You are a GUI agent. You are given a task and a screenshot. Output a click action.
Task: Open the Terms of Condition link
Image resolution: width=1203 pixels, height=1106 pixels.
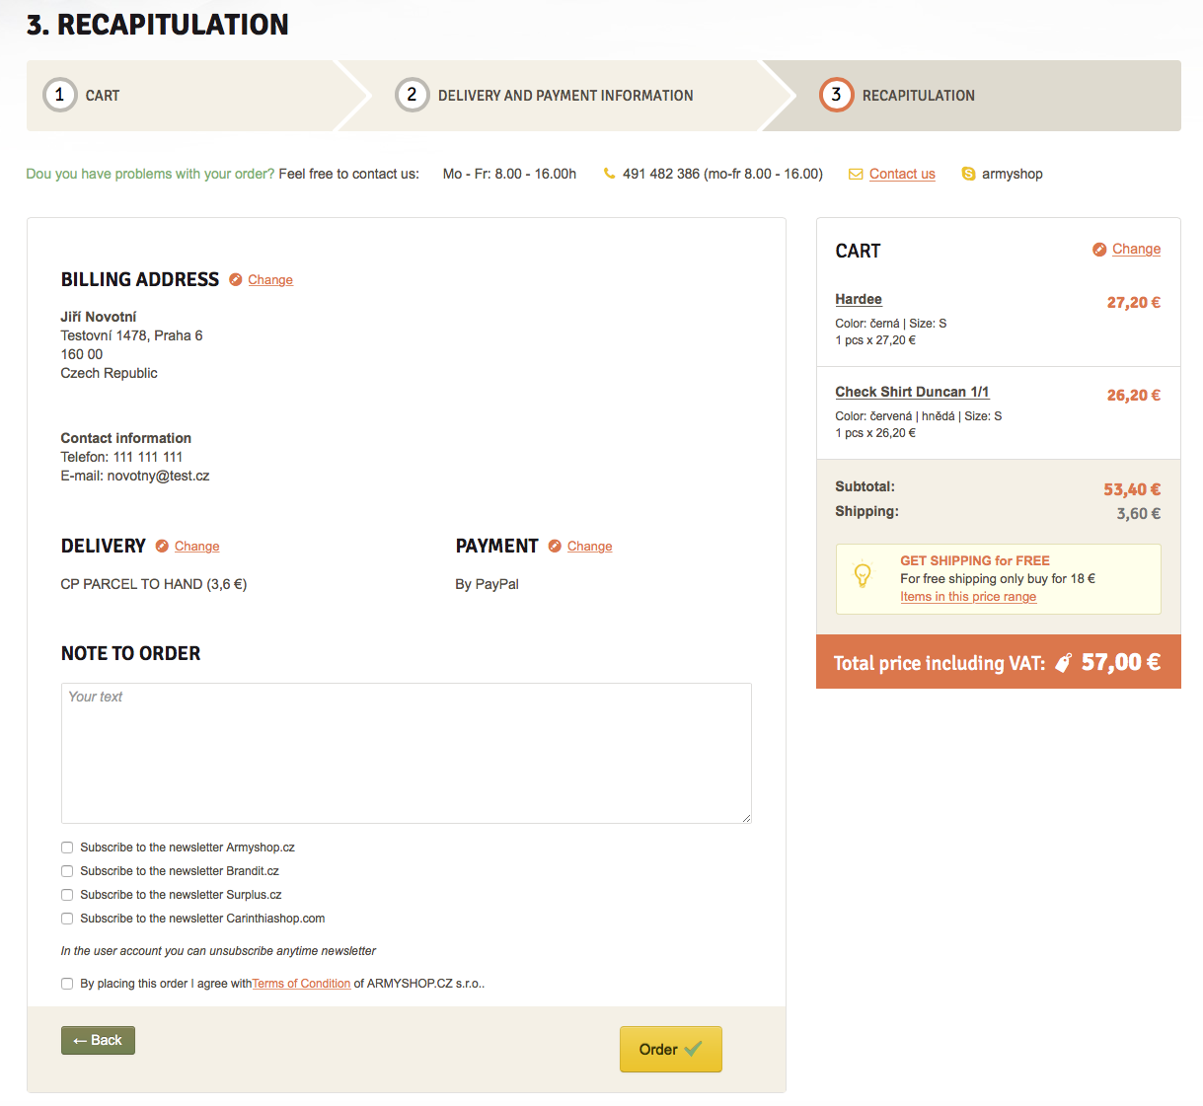pos(301,984)
